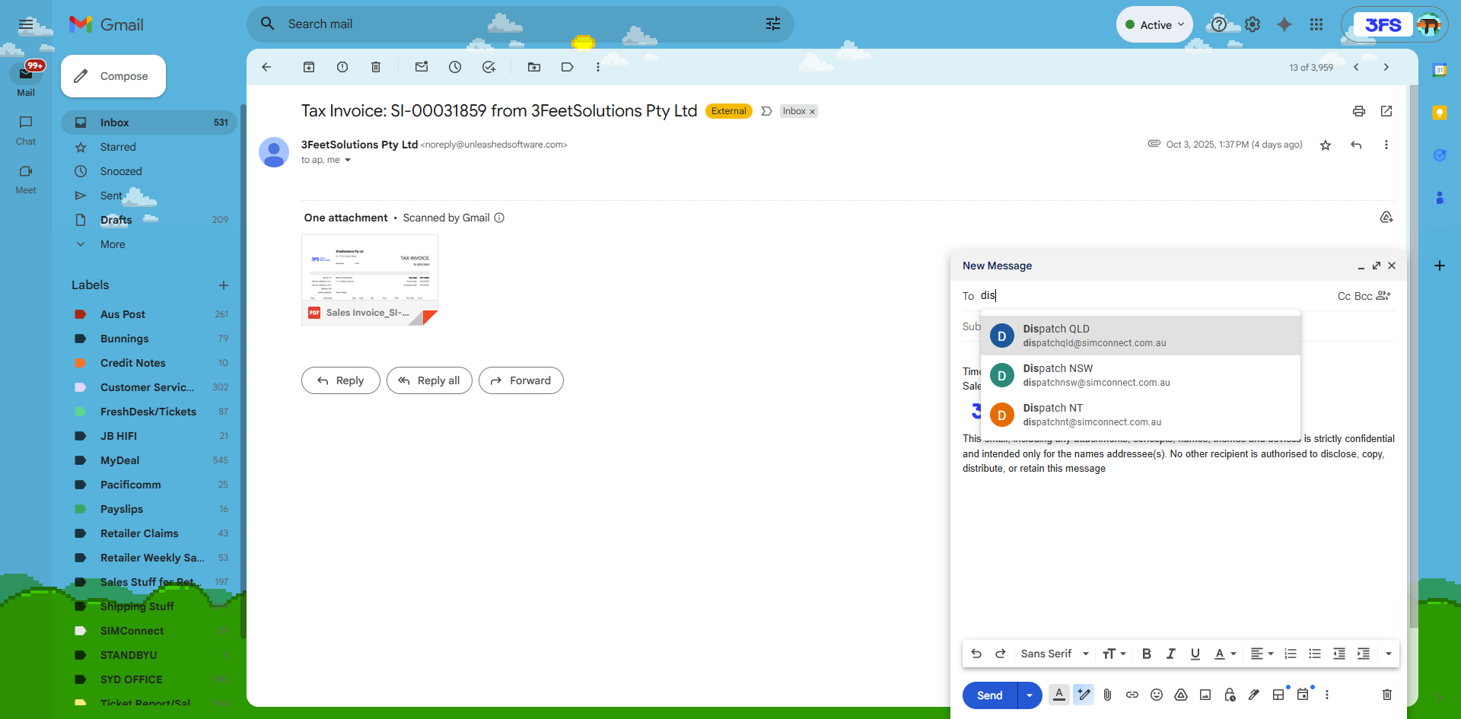Click the Reply all button
The height and width of the screenshot is (719, 1461).
pos(429,380)
